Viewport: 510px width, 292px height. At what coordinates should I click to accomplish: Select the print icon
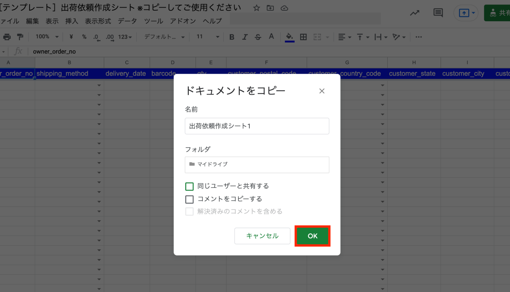point(7,37)
